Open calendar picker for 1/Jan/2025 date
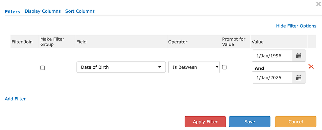Image resolution: width=322 pixels, height=130 pixels. click(299, 77)
